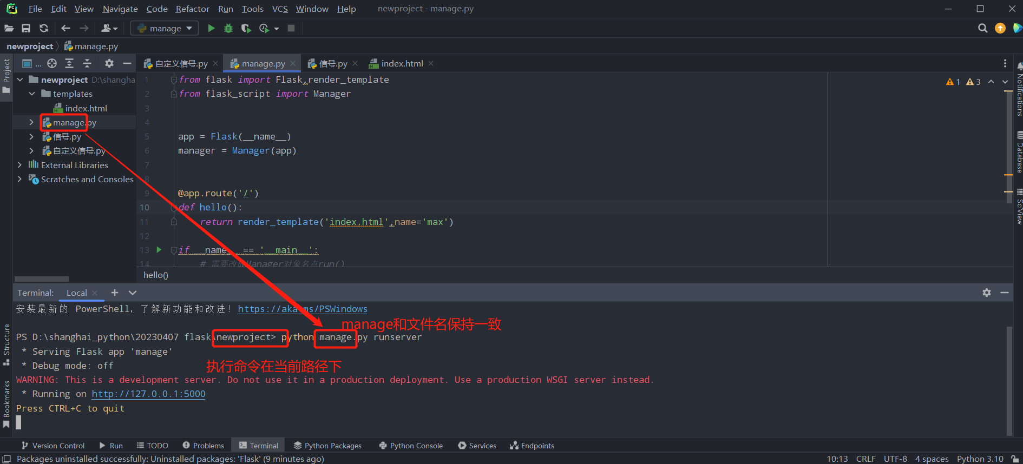
Task: Open Search Everywhere magnifier
Action: [x=982, y=28]
